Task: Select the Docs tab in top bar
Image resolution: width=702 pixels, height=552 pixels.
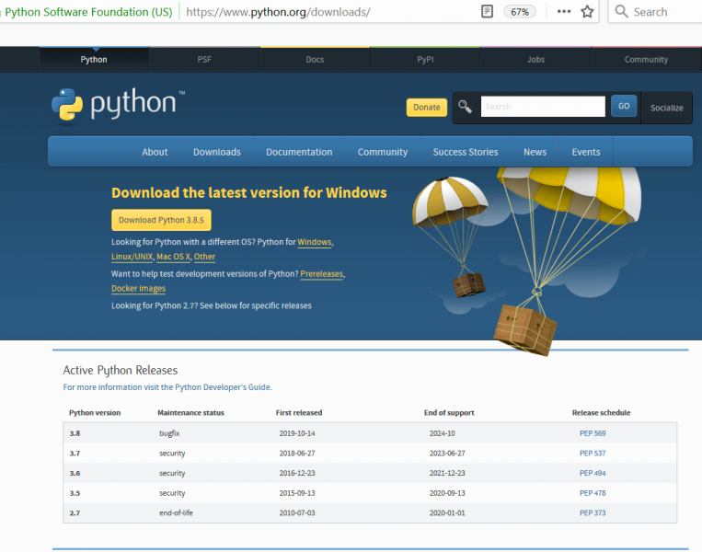Action: [315, 59]
